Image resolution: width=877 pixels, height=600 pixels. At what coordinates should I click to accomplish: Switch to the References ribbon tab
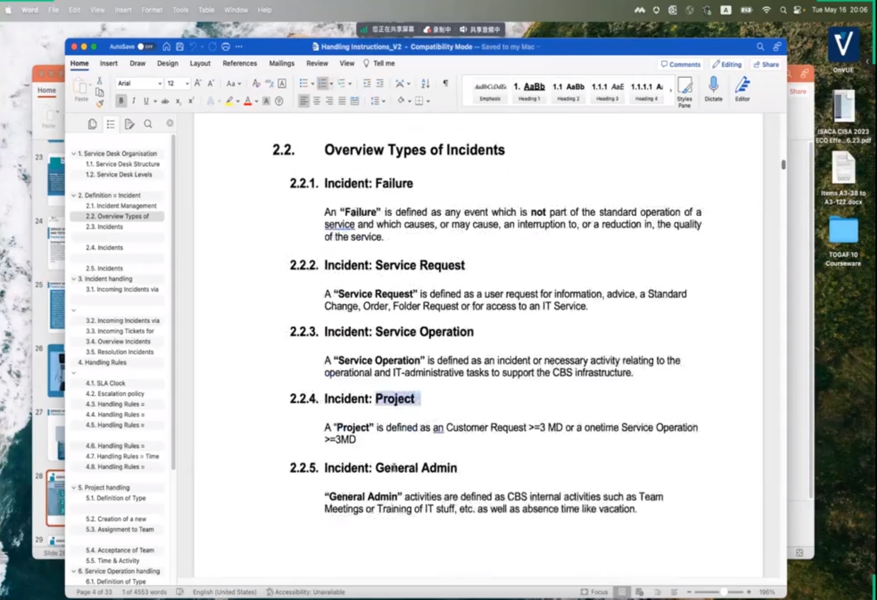240,63
